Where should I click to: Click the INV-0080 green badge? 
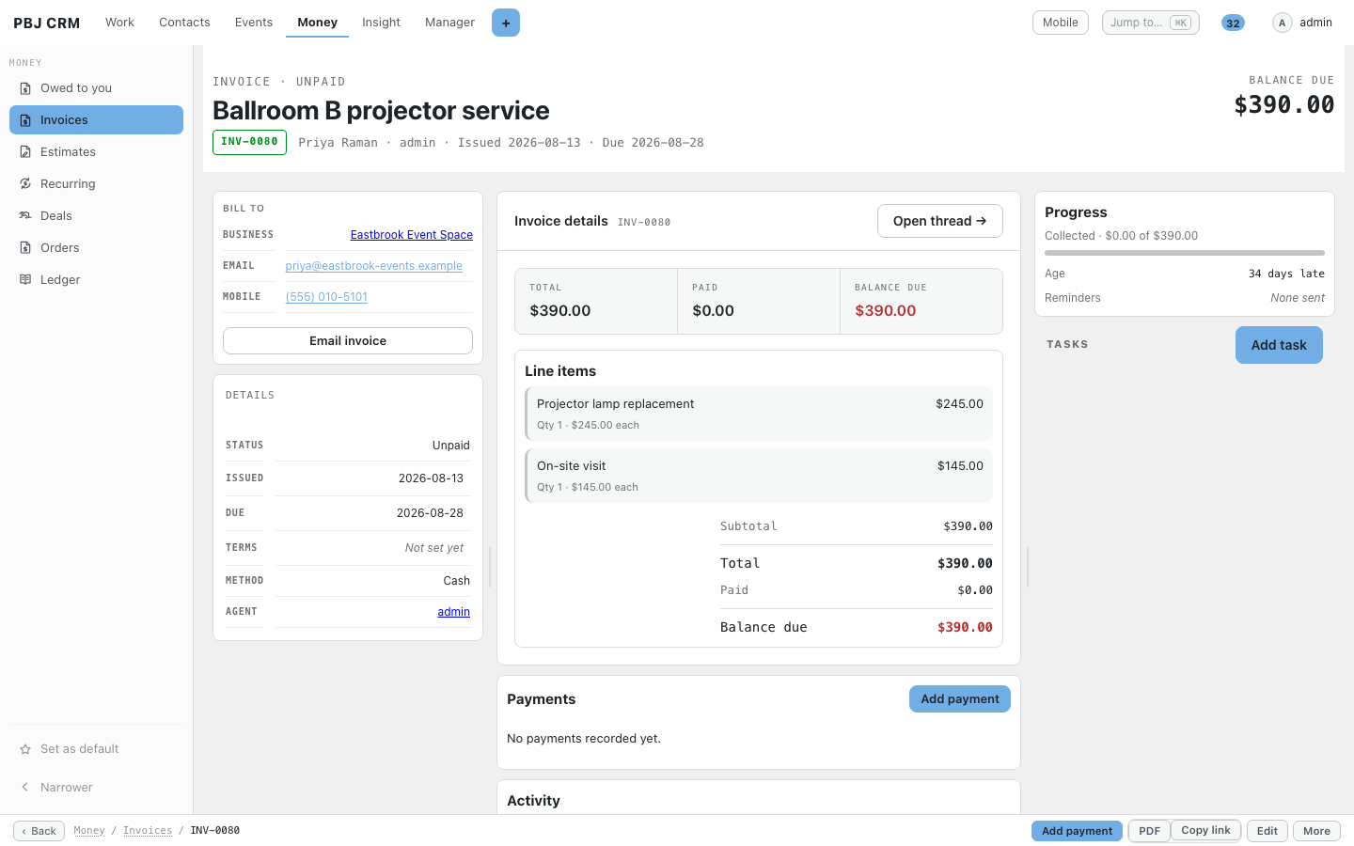(249, 142)
